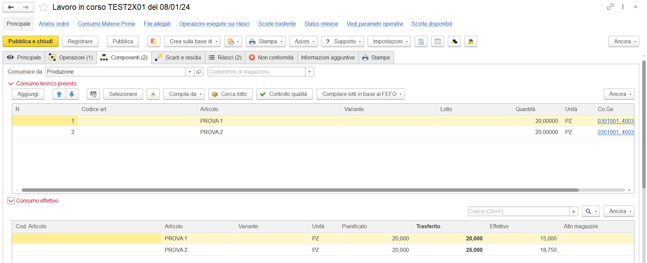Image resolution: width=647 pixels, height=263 pixels.
Task: Click the table grid icon in toolbar
Action: click(438, 42)
